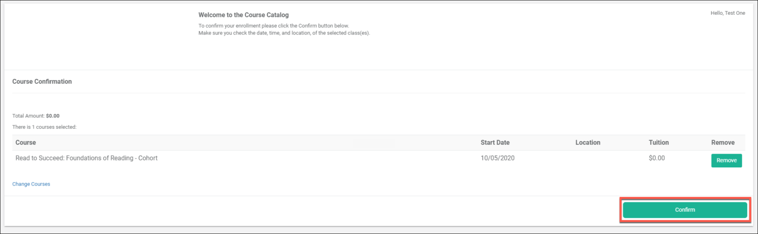Click the Remove column header
This screenshot has width=758, height=234.
tap(723, 143)
